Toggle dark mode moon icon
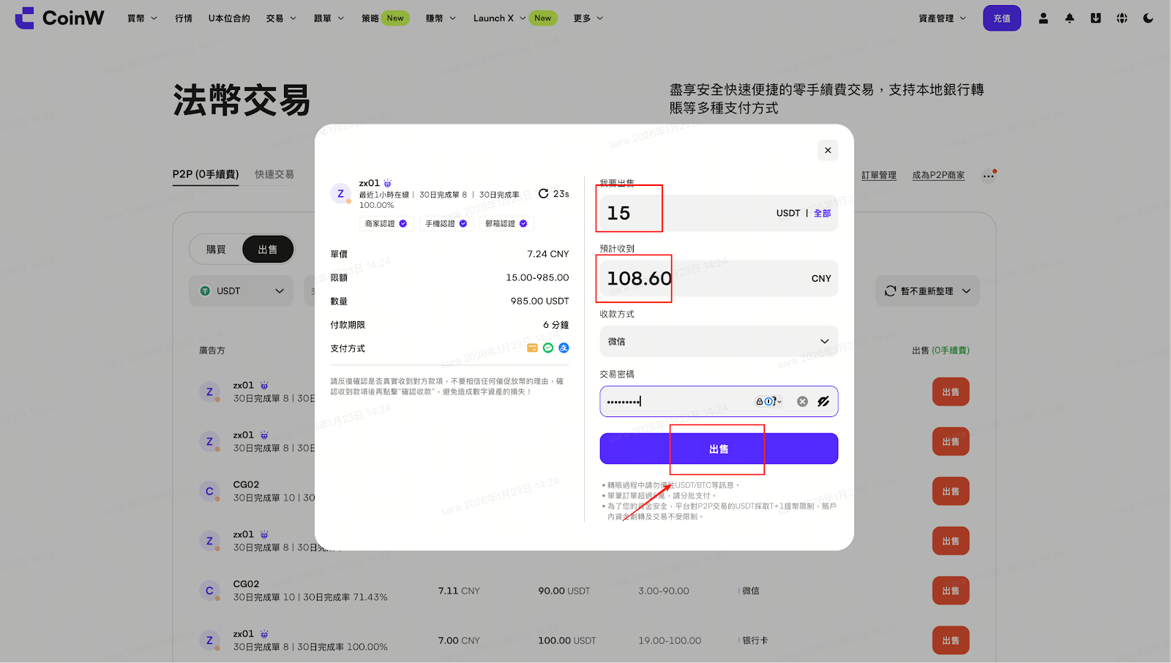 click(1148, 18)
